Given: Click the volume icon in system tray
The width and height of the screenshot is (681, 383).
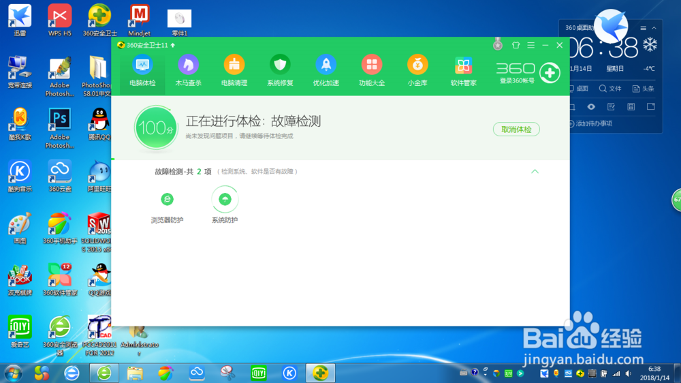Looking at the screenshot, I should [x=628, y=373].
